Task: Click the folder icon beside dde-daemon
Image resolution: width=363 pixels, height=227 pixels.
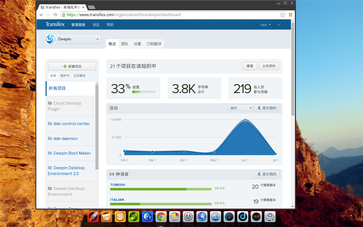Action: (50, 138)
